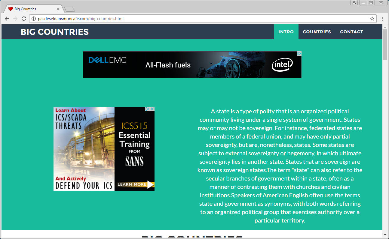Click LEARN MORE on SANS ad
The height and width of the screenshot is (239, 389).
[x=134, y=184]
